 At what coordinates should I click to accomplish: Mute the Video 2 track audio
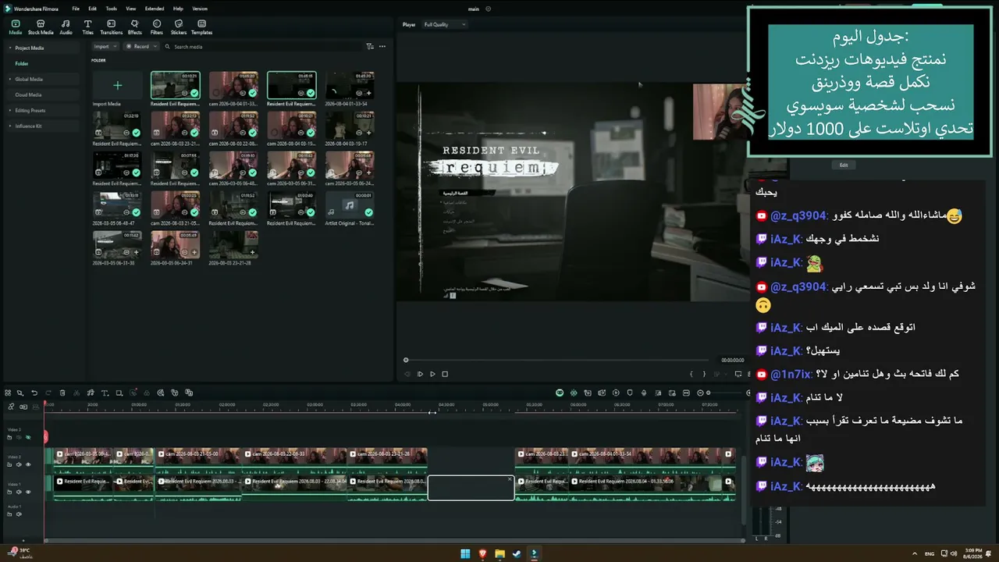click(x=20, y=464)
